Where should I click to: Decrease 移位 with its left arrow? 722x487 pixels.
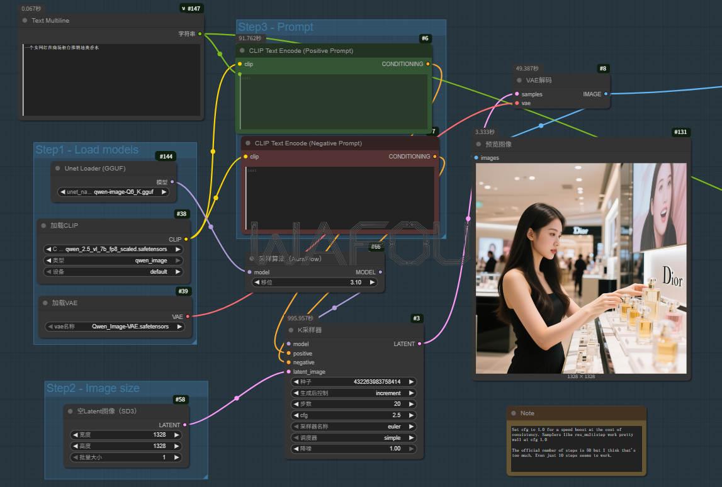(257, 282)
